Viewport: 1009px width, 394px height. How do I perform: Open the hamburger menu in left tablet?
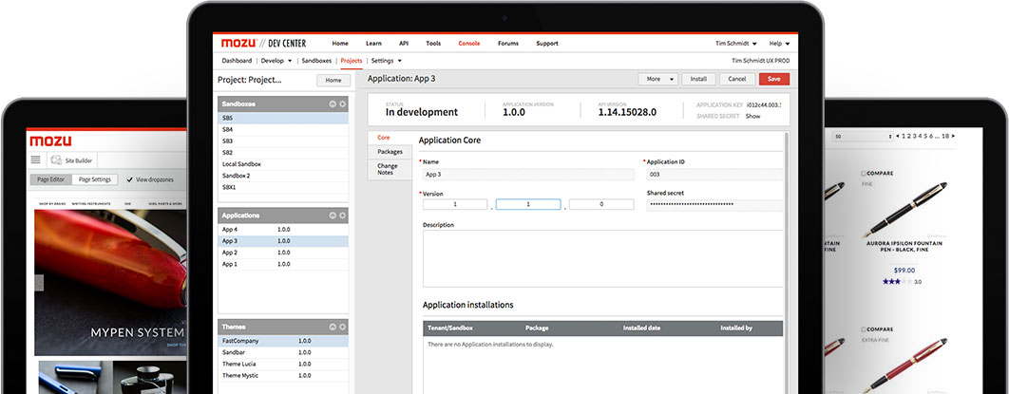coord(36,160)
